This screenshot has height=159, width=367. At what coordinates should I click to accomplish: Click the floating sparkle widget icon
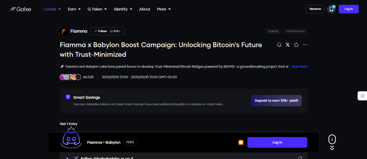pyautogui.click(x=363, y=96)
